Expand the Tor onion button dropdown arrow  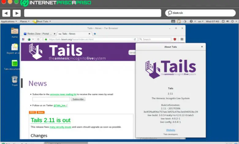click(33, 39)
